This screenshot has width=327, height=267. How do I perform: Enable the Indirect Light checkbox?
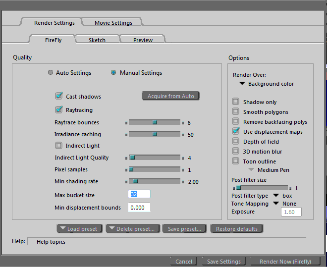click(x=59, y=146)
